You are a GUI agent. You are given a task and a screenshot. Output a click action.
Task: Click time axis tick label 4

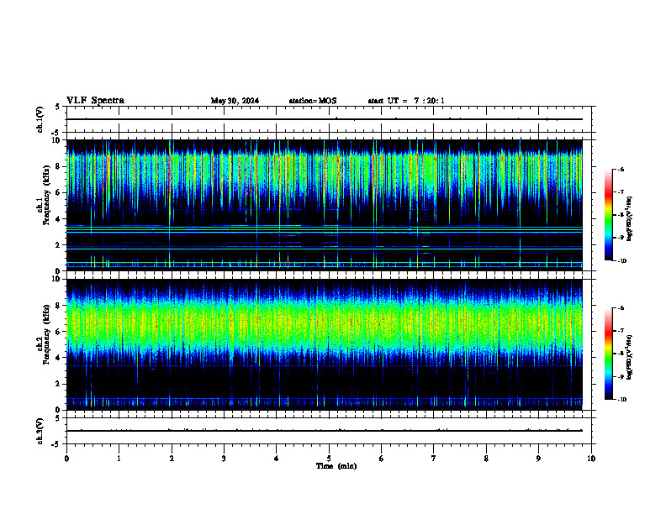[277, 459]
